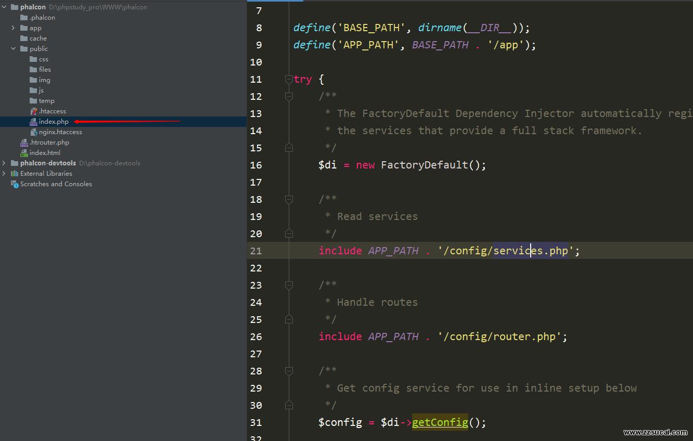This screenshot has height=441, width=693.
Task: Click the 'APP_PATH' string on line 9
Action: point(368,45)
